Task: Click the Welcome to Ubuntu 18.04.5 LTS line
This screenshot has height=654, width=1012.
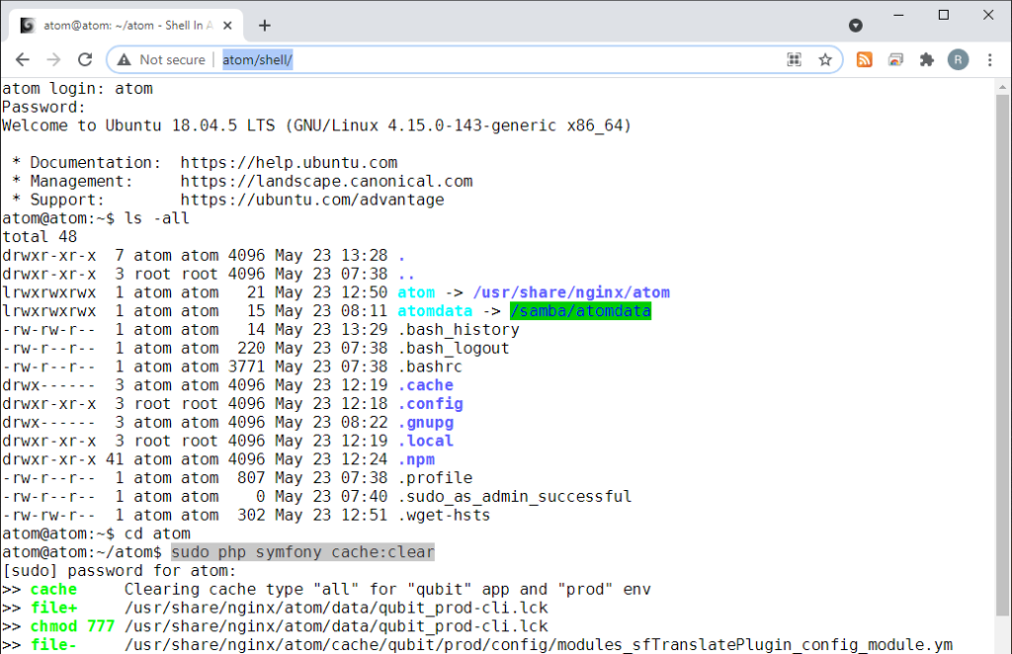Action: coord(316,125)
